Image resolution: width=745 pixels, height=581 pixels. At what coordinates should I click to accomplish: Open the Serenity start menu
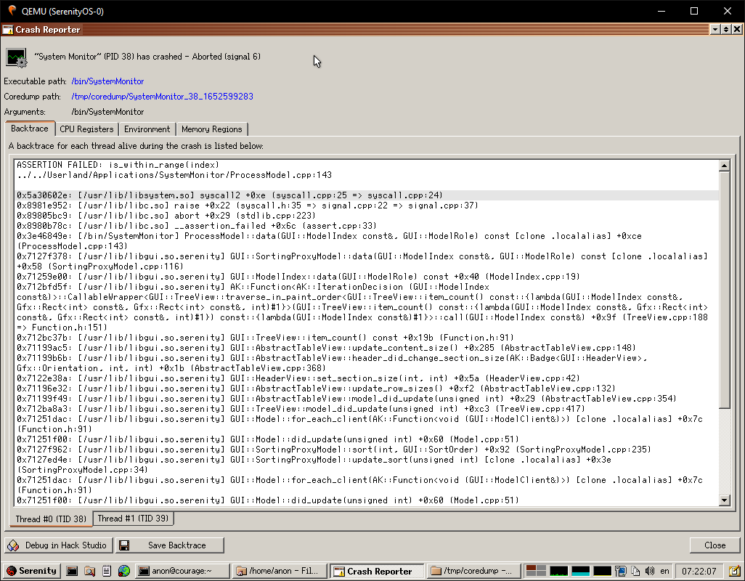pyautogui.click(x=30, y=572)
